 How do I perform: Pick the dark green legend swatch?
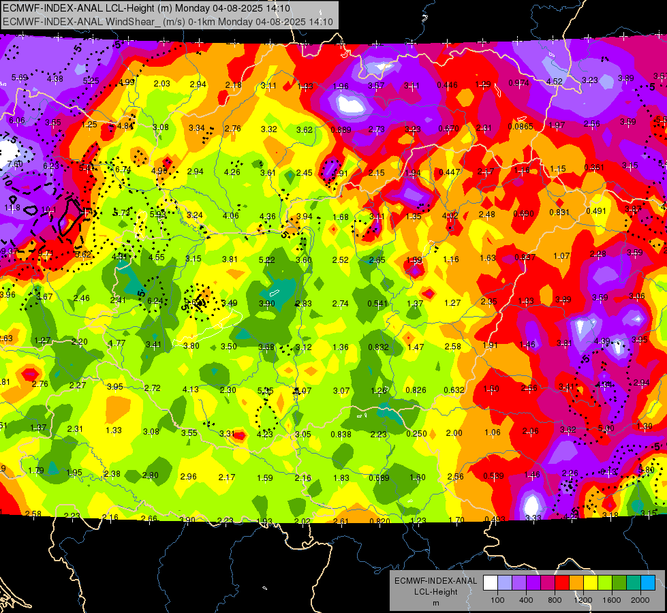point(619,583)
